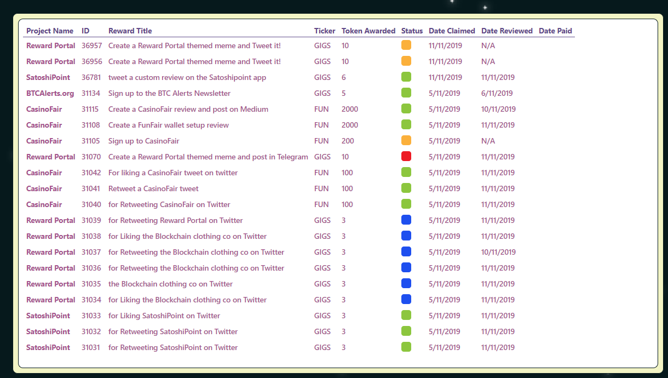Viewport: 668px width, 378px height.
Task: Click the Date Reviewed column header
Action: pyautogui.click(x=507, y=31)
